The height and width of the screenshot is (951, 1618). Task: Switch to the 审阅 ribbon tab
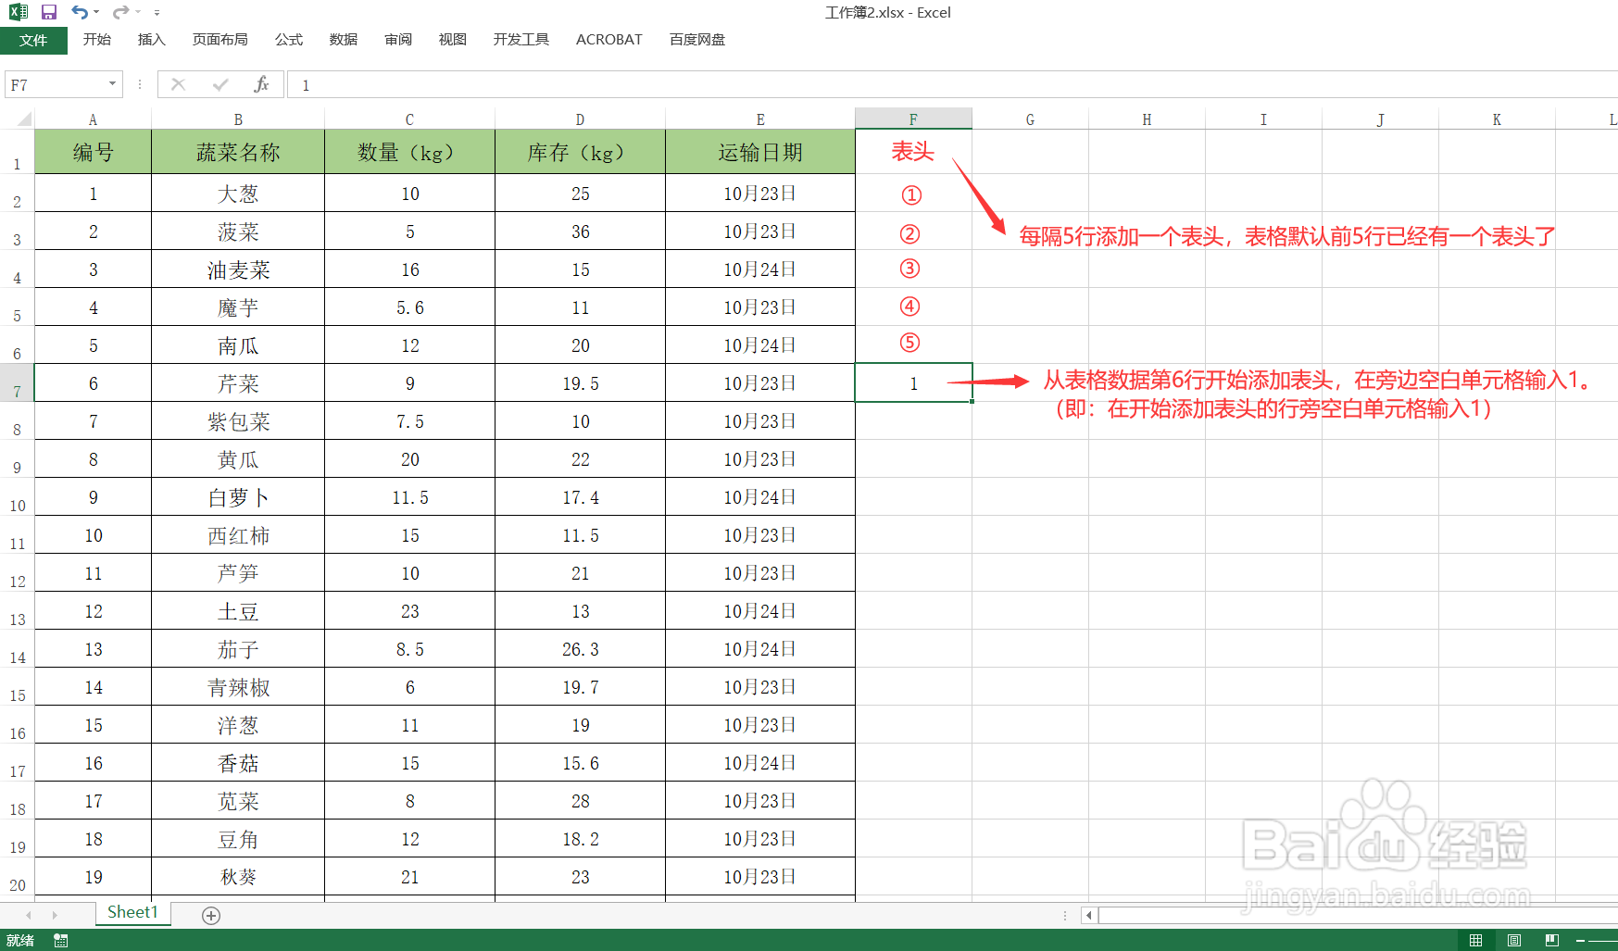pyautogui.click(x=398, y=40)
